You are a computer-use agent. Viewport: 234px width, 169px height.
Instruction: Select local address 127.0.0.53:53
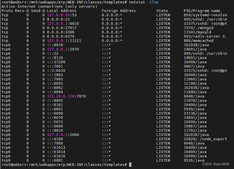tap(62, 15)
